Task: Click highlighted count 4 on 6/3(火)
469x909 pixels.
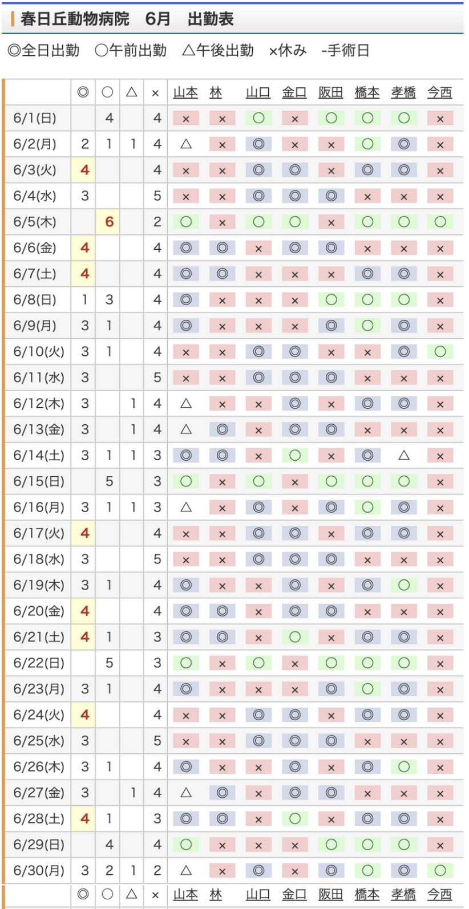Action: [x=84, y=170]
